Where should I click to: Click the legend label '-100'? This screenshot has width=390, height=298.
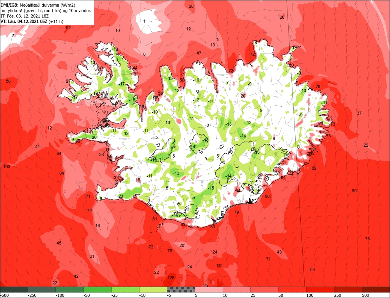click(x=60, y=295)
